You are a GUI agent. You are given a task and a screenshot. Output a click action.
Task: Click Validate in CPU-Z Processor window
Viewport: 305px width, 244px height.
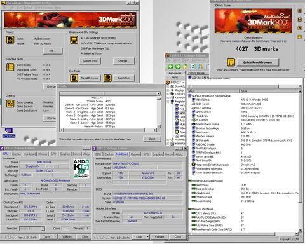point(67,236)
